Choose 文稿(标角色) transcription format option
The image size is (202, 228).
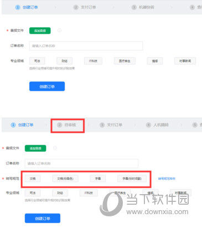65,179
